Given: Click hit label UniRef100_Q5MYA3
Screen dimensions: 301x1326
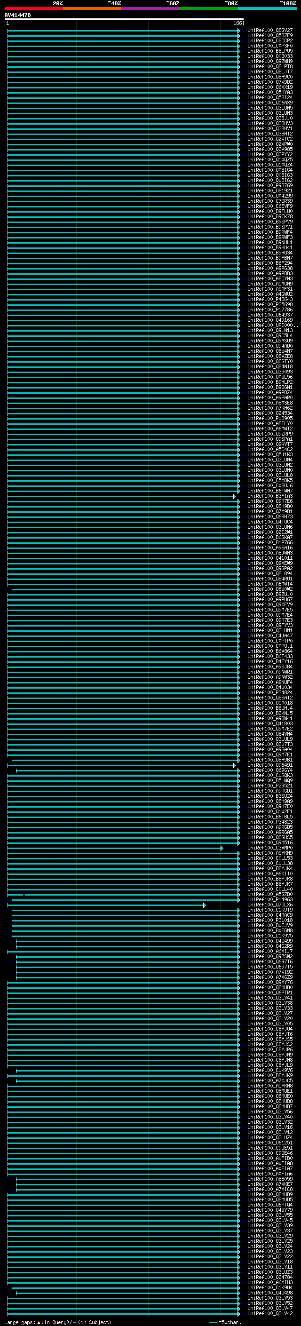Looking at the screenshot, I should point(270,93).
